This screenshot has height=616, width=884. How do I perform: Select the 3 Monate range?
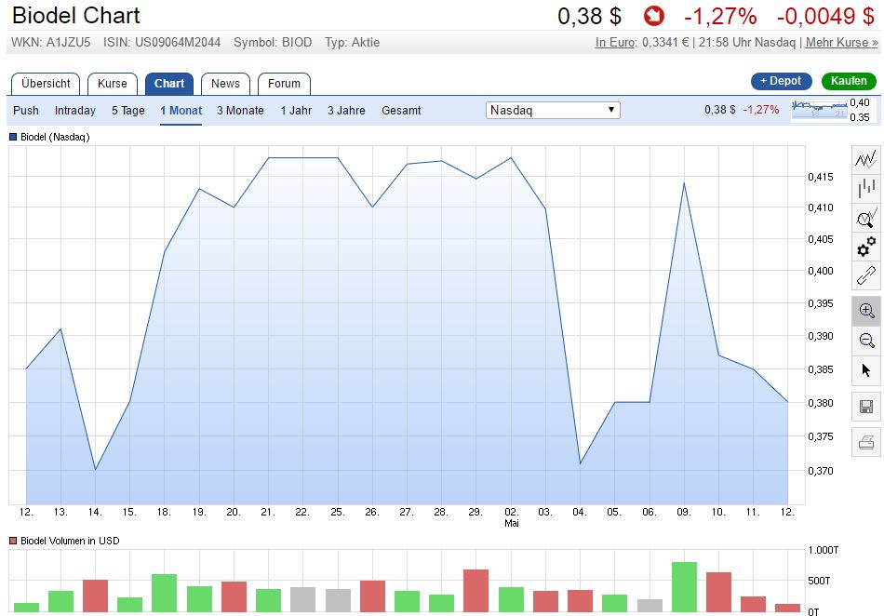240,111
